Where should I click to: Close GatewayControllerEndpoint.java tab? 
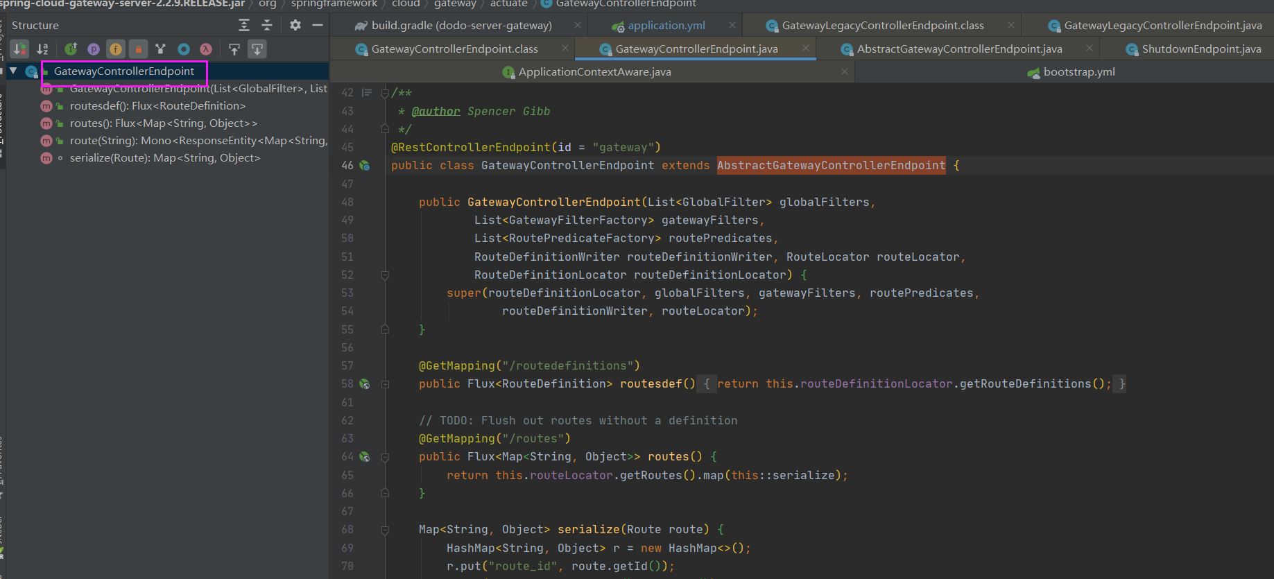[806, 48]
